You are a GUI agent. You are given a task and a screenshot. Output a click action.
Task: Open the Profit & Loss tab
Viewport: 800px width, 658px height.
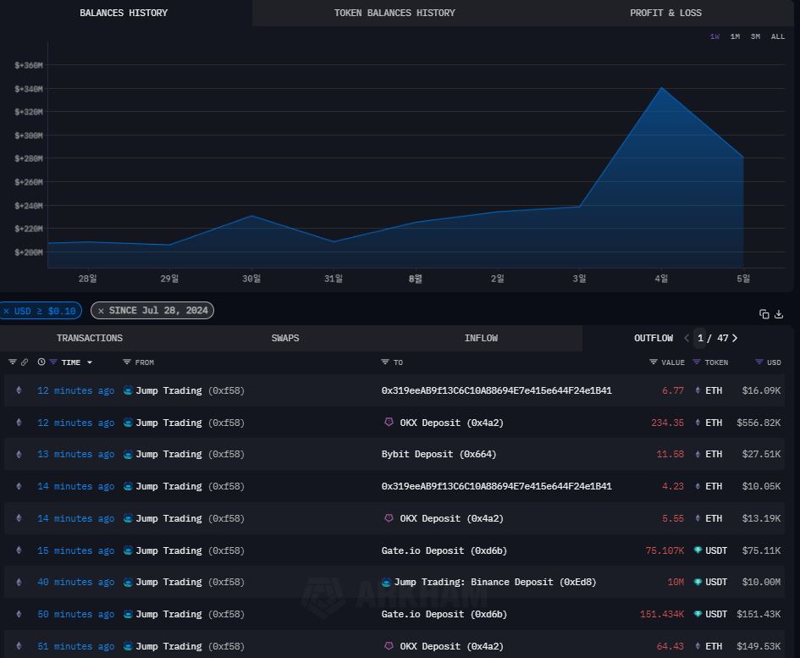[x=665, y=13]
